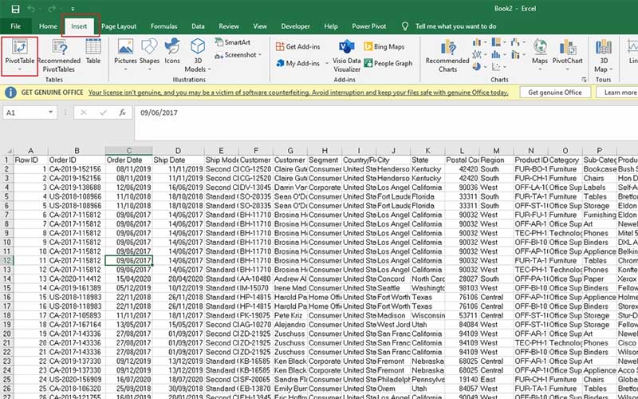Open the Bing Maps add-in
Viewport: 638px width, 399px height.
pyautogui.click(x=384, y=46)
